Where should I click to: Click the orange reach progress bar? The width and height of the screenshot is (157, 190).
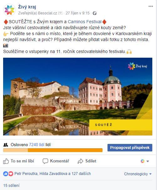point(53,150)
